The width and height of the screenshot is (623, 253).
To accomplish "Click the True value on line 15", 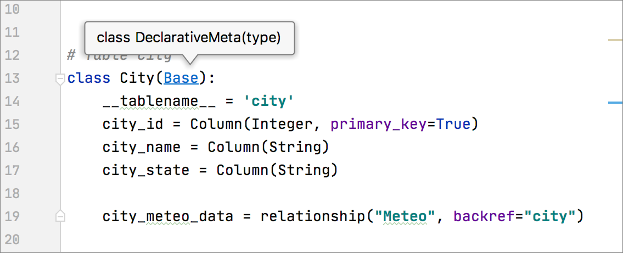I will tap(453, 125).
